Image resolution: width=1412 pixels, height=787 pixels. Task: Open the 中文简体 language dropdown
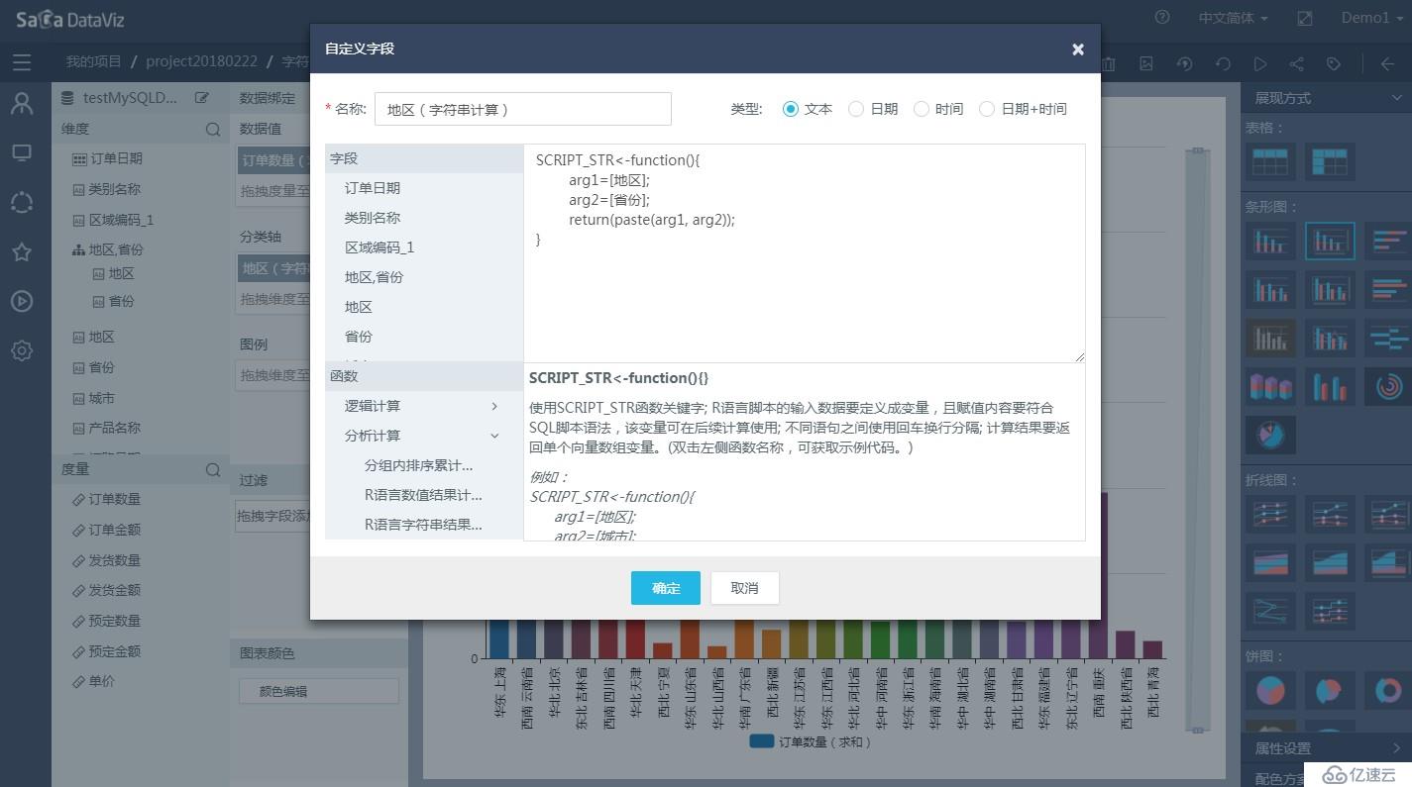point(1233,18)
